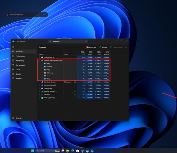The height and width of the screenshot is (153, 177).
Task: Open the Settings gear on the taskbar
Action: coord(83,151)
